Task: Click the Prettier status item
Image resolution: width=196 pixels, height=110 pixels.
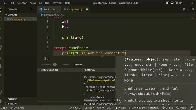Action: click(x=182, y=108)
